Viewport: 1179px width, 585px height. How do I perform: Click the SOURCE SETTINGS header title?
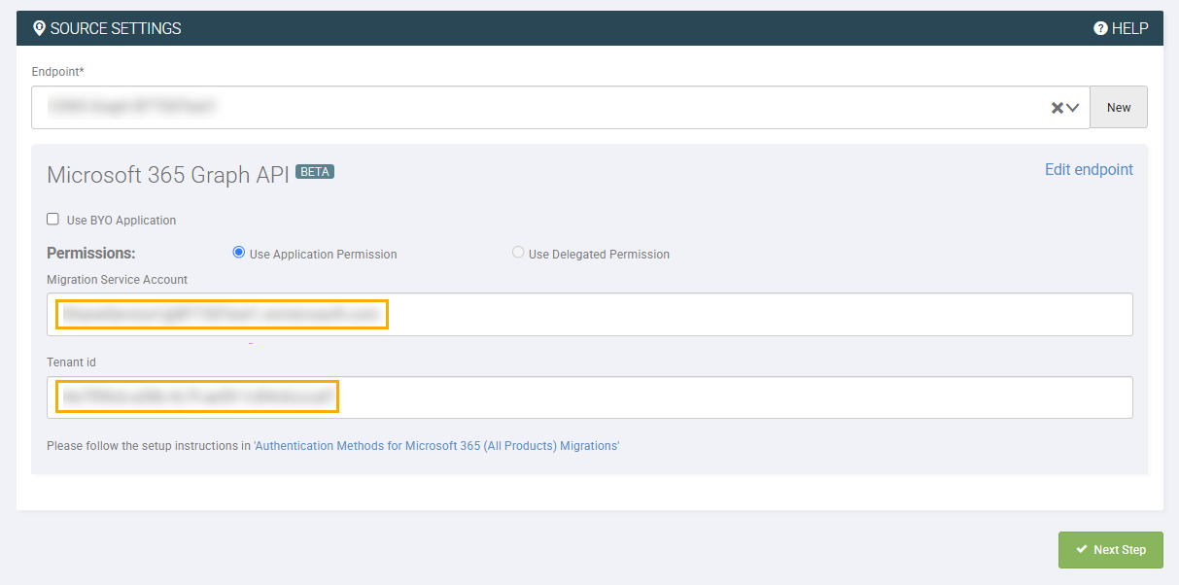coord(116,28)
